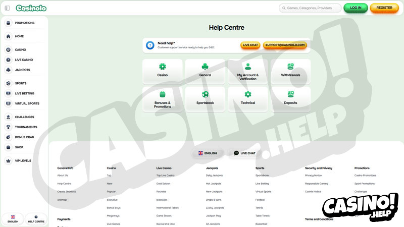Open Lucky Jackpots footer link

tap(215, 208)
